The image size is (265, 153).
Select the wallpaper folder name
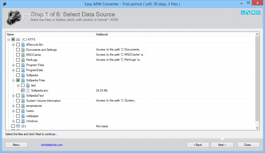coord(32,116)
